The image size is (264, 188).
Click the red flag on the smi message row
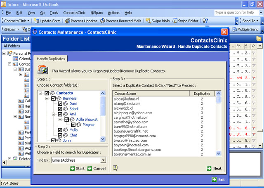tap(254, 78)
